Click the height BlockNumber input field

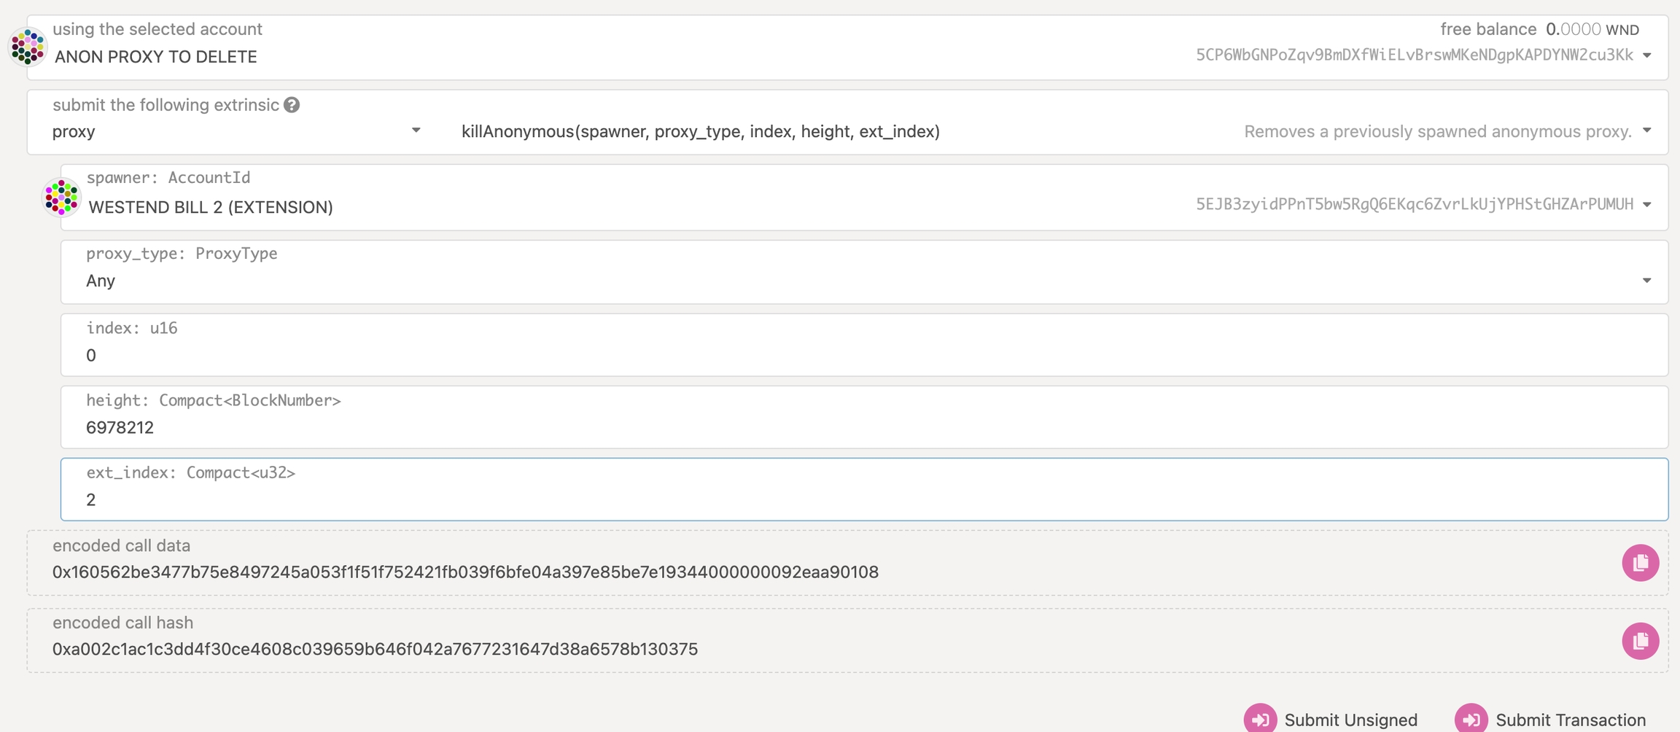pyautogui.click(x=863, y=427)
